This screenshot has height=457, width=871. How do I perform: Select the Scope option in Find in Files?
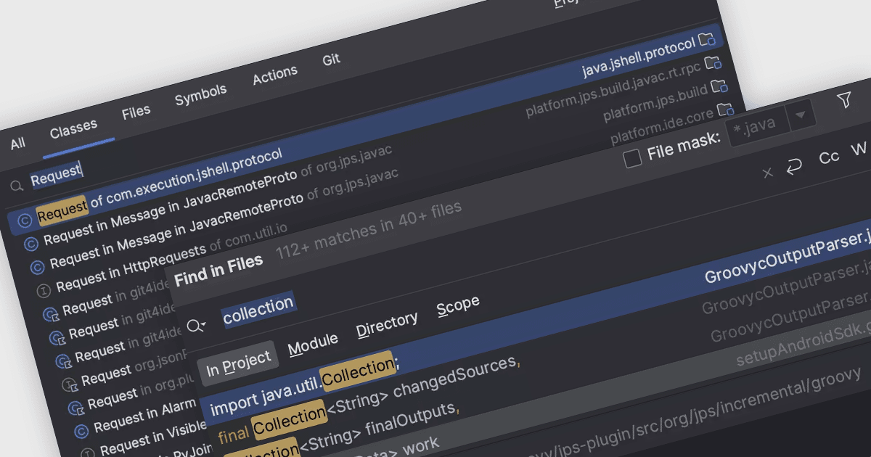(x=458, y=305)
